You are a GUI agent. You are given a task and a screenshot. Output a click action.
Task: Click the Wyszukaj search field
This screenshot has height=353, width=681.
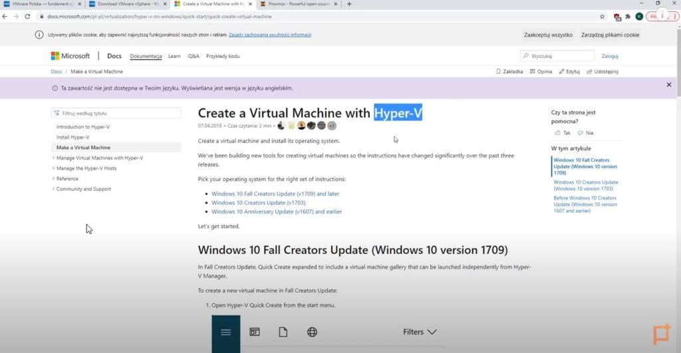point(557,57)
